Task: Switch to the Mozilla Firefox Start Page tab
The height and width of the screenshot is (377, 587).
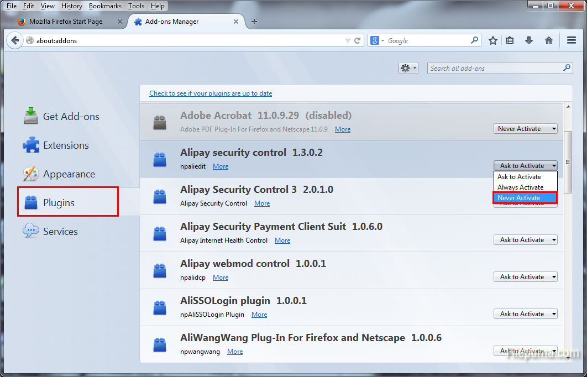Action: pyautogui.click(x=65, y=22)
